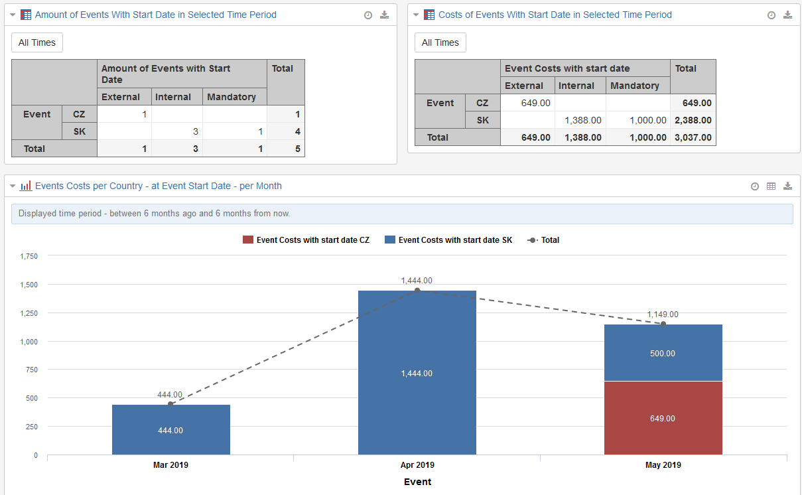Collapse the Costs of Events panel
802x495 pixels.
pyautogui.click(x=416, y=15)
